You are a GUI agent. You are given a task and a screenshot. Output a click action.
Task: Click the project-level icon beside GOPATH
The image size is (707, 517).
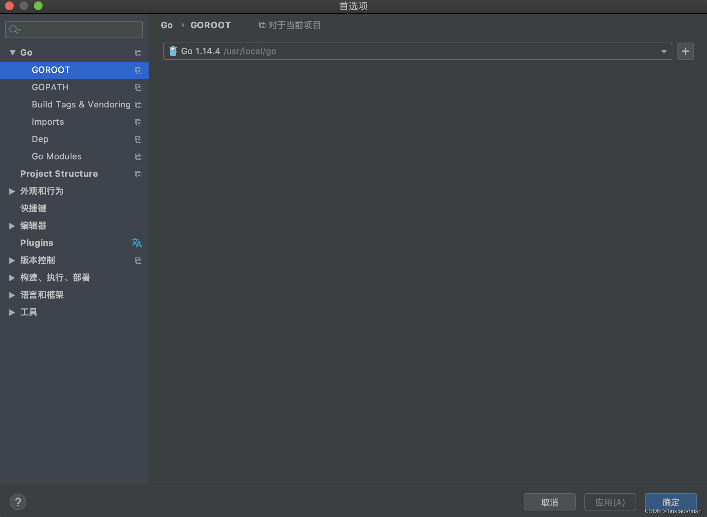[138, 88]
